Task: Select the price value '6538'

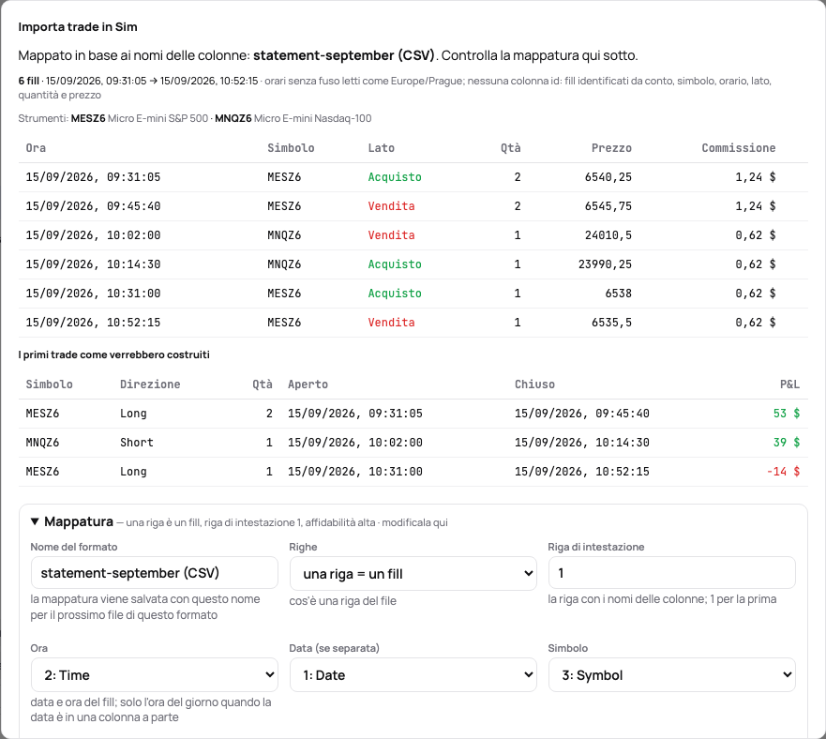Action: click(x=618, y=294)
